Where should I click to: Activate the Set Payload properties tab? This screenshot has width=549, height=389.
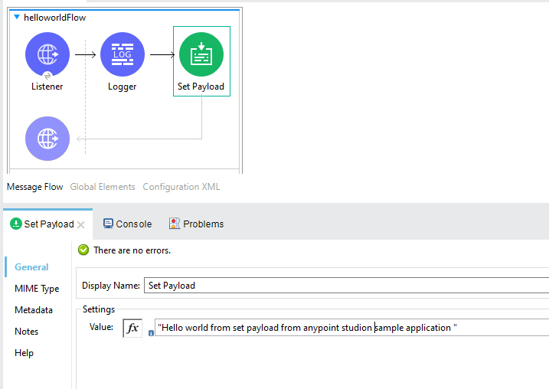pyautogui.click(x=49, y=224)
